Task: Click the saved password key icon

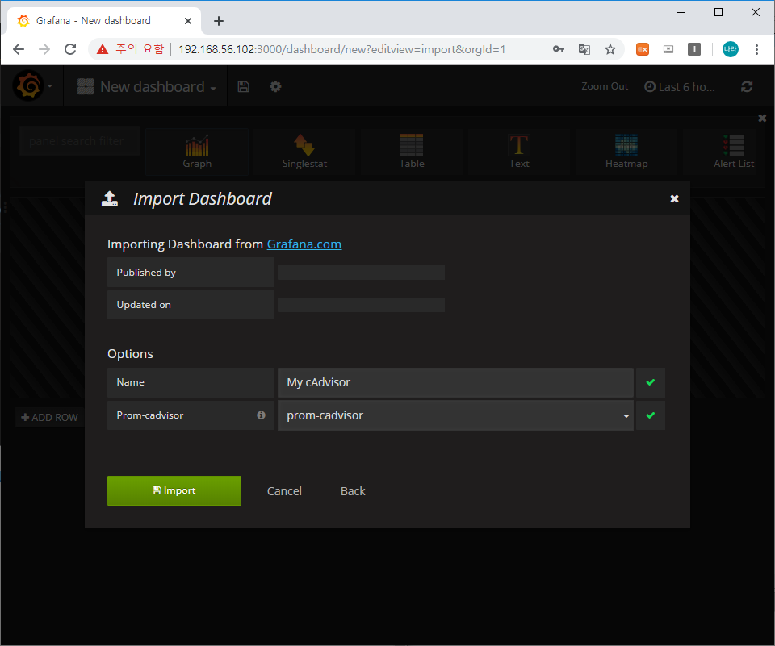Action: point(559,49)
